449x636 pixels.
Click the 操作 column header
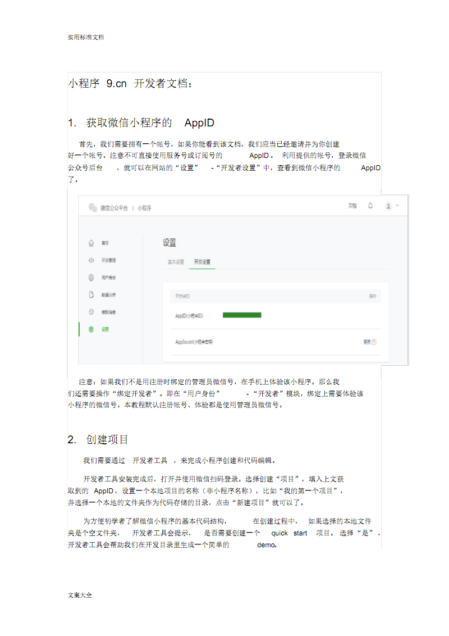[373, 296]
